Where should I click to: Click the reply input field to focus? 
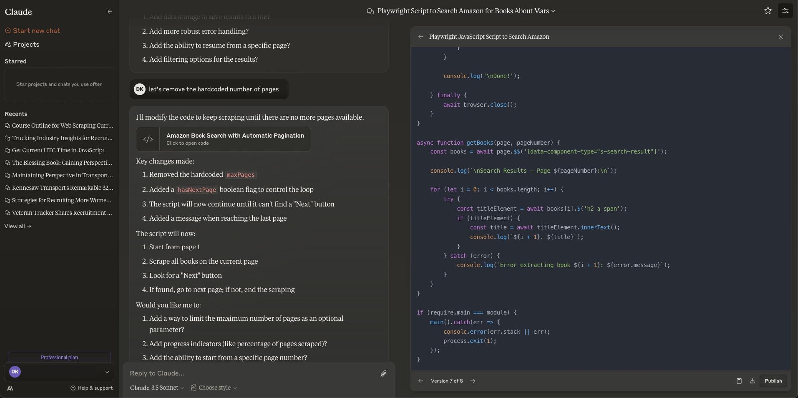(253, 372)
